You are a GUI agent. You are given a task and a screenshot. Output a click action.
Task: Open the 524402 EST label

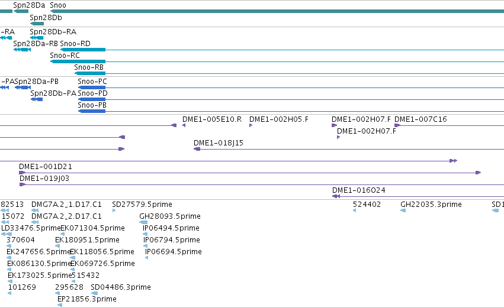click(367, 205)
